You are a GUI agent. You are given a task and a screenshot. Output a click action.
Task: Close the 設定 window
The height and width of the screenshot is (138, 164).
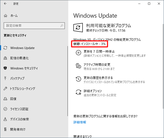point(159,4)
